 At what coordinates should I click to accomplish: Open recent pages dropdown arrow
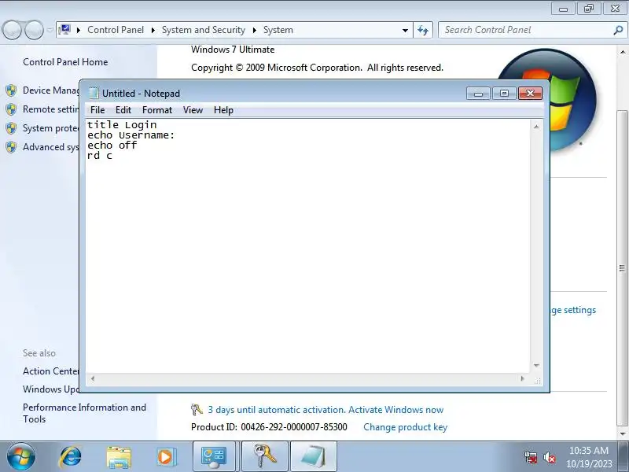[x=50, y=30]
